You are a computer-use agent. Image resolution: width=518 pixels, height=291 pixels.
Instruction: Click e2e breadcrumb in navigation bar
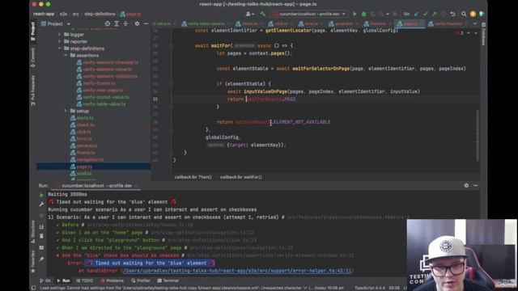click(63, 15)
